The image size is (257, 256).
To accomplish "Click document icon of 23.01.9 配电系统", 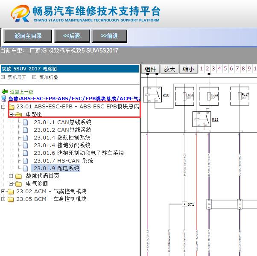I will tap(26, 169).
